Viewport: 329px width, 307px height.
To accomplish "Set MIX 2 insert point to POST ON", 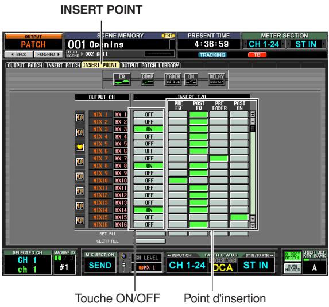I will [239, 122].
